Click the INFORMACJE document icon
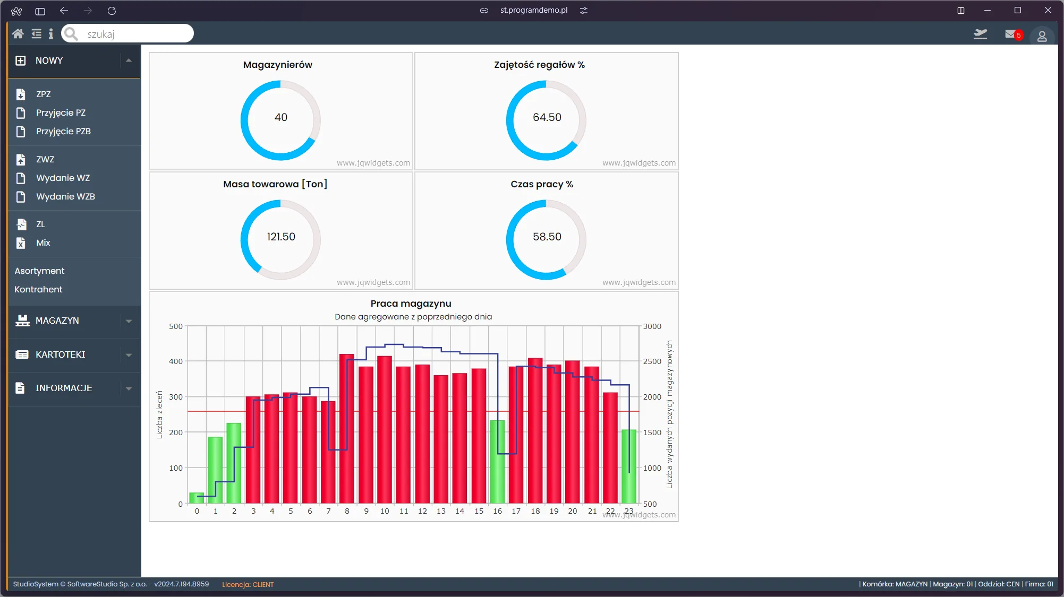 20,388
